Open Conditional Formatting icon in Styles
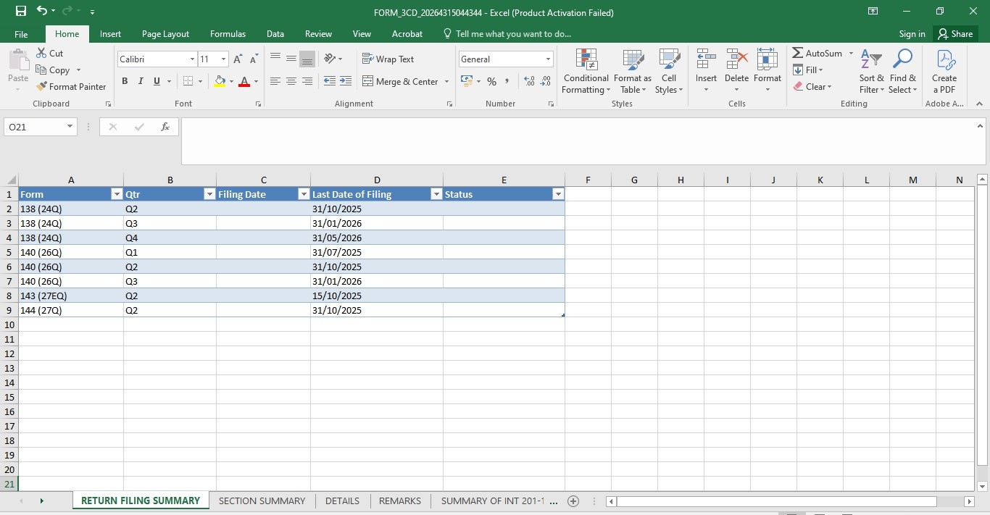990x515 pixels. [x=586, y=60]
